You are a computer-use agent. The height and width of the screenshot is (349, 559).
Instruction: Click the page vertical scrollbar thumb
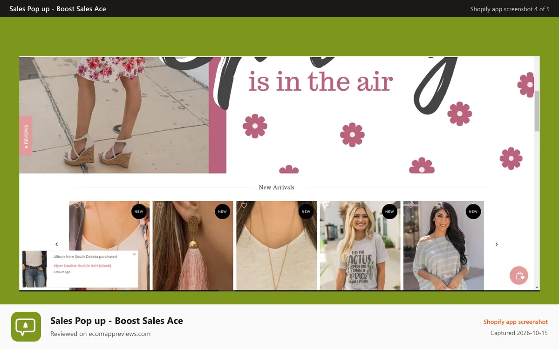click(537, 111)
